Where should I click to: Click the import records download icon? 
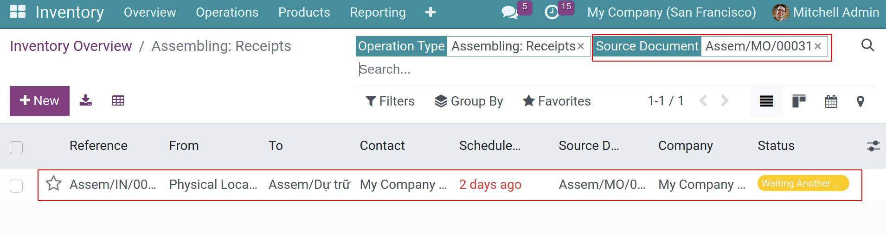pos(86,100)
